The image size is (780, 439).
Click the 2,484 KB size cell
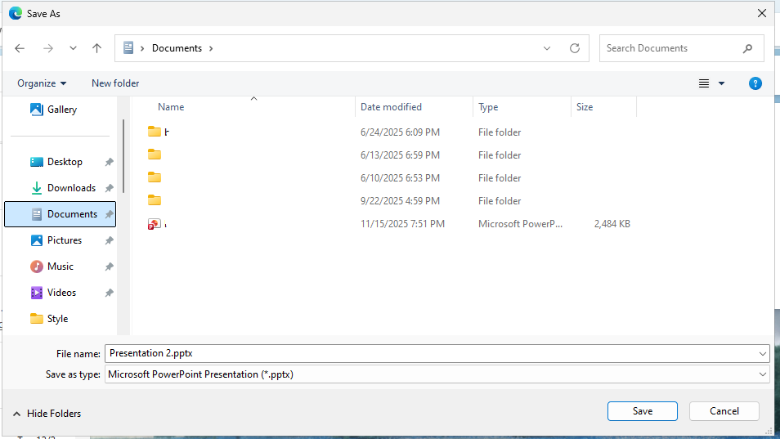612,224
